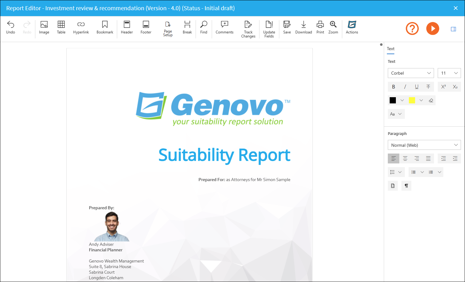Image resolution: width=465 pixels, height=282 pixels.
Task: Toggle underline formatting
Action: 417,87
